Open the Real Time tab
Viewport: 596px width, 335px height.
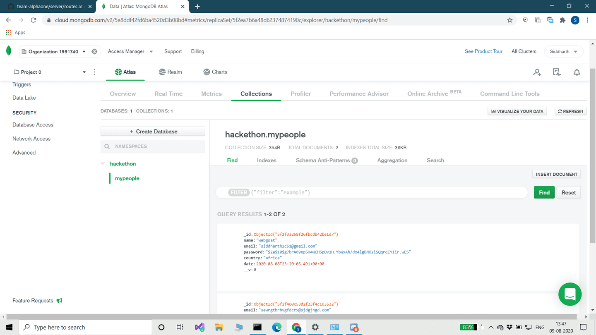pos(168,94)
